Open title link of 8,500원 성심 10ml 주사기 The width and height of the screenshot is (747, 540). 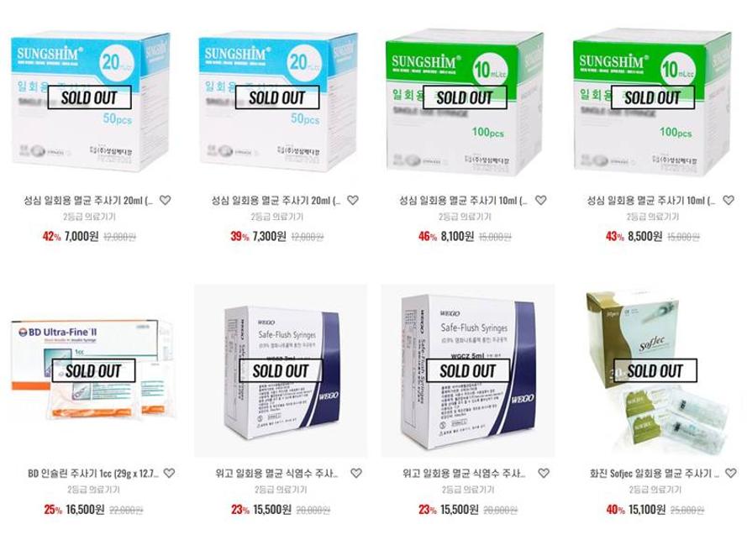[651, 201]
